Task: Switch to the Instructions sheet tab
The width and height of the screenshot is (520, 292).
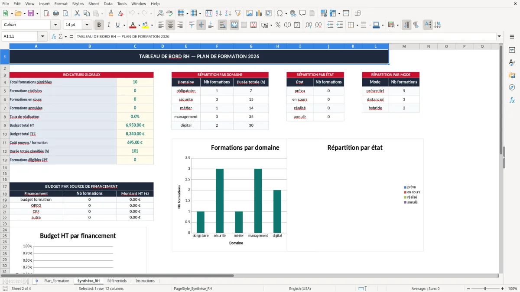Action: coord(145,281)
